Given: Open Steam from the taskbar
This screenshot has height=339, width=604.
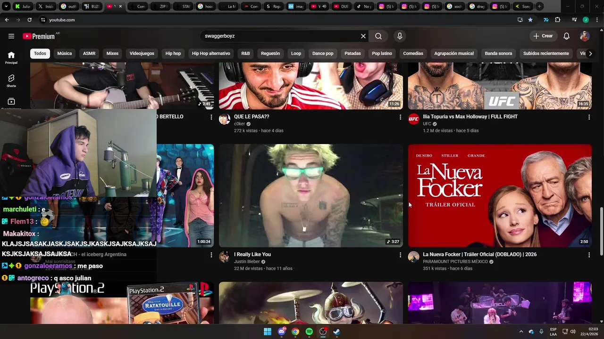Looking at the screenshot, I should pyautogui.click(x=336, y=331).
